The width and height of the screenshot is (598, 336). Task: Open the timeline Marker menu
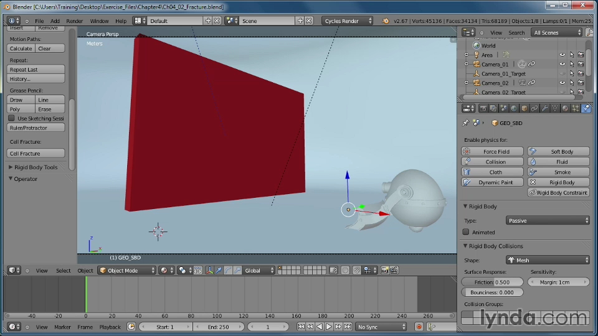pyautogui.click(x=62, y=327)
